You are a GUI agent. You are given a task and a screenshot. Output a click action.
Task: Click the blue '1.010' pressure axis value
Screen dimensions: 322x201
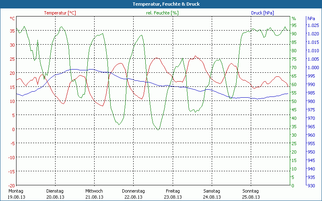(x=314, y=51)
